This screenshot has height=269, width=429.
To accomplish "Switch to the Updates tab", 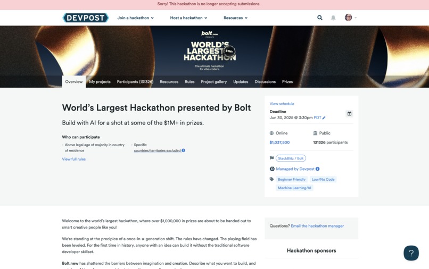I will (241, 81).
